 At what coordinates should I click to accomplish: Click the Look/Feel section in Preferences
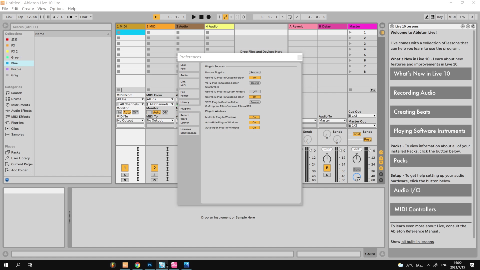coord(183,66)
